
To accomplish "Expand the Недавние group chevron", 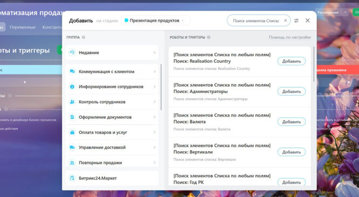I will [x=154, y=53].
